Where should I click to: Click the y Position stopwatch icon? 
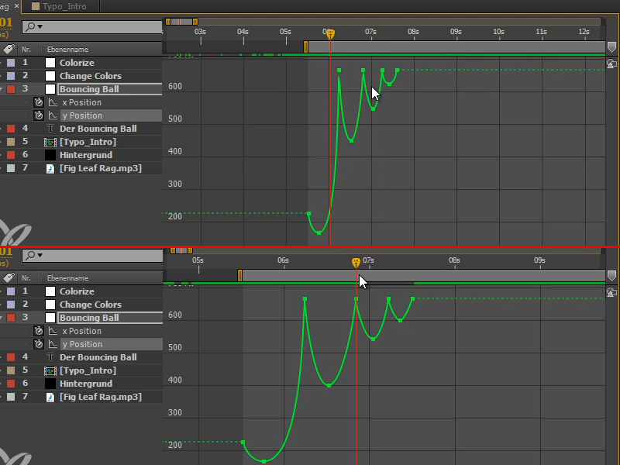pos(39,115)
